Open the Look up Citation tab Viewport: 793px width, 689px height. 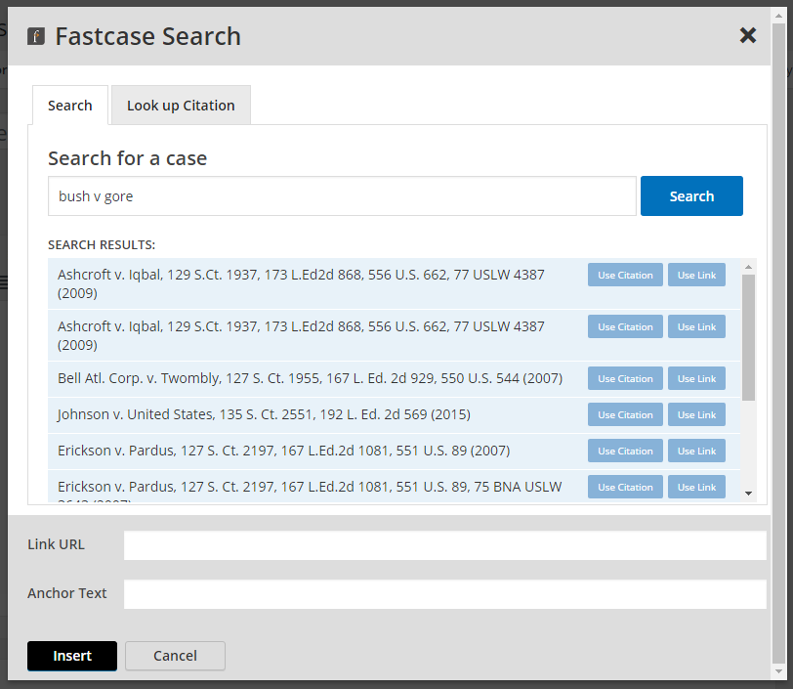pos(181,106)
